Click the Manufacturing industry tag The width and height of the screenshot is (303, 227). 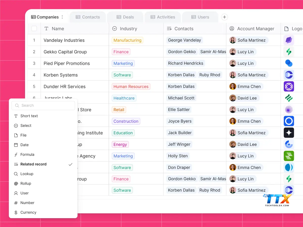128,40
